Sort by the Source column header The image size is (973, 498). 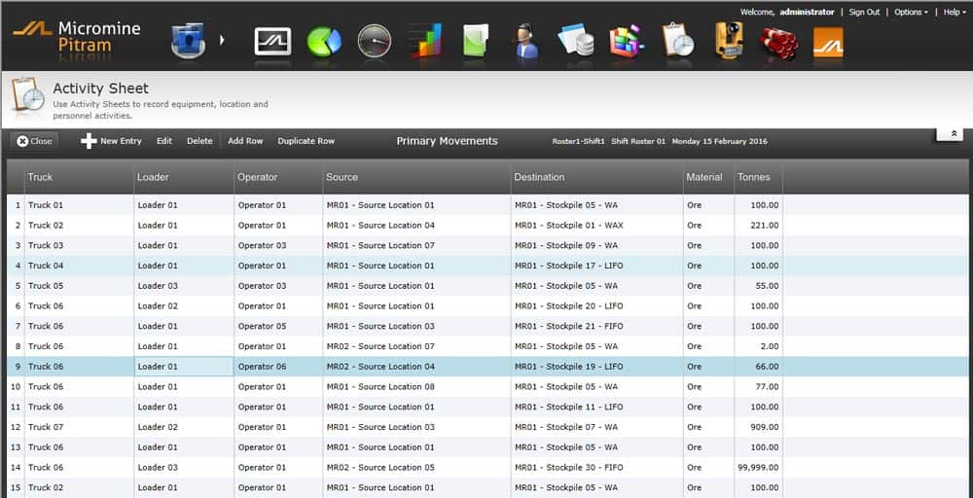pos(416,177)
